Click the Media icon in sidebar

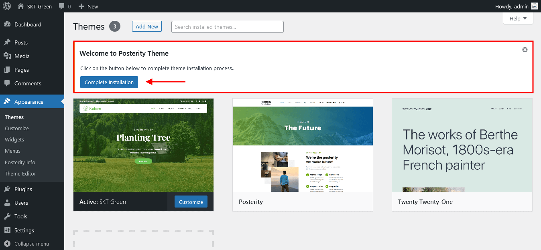tap(7, 56)
